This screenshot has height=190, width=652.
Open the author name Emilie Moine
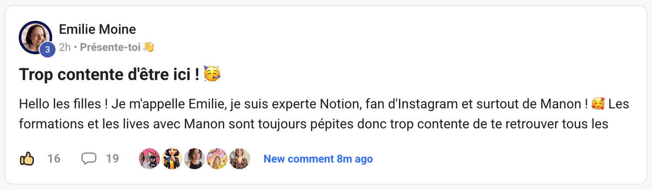[97, 29]
